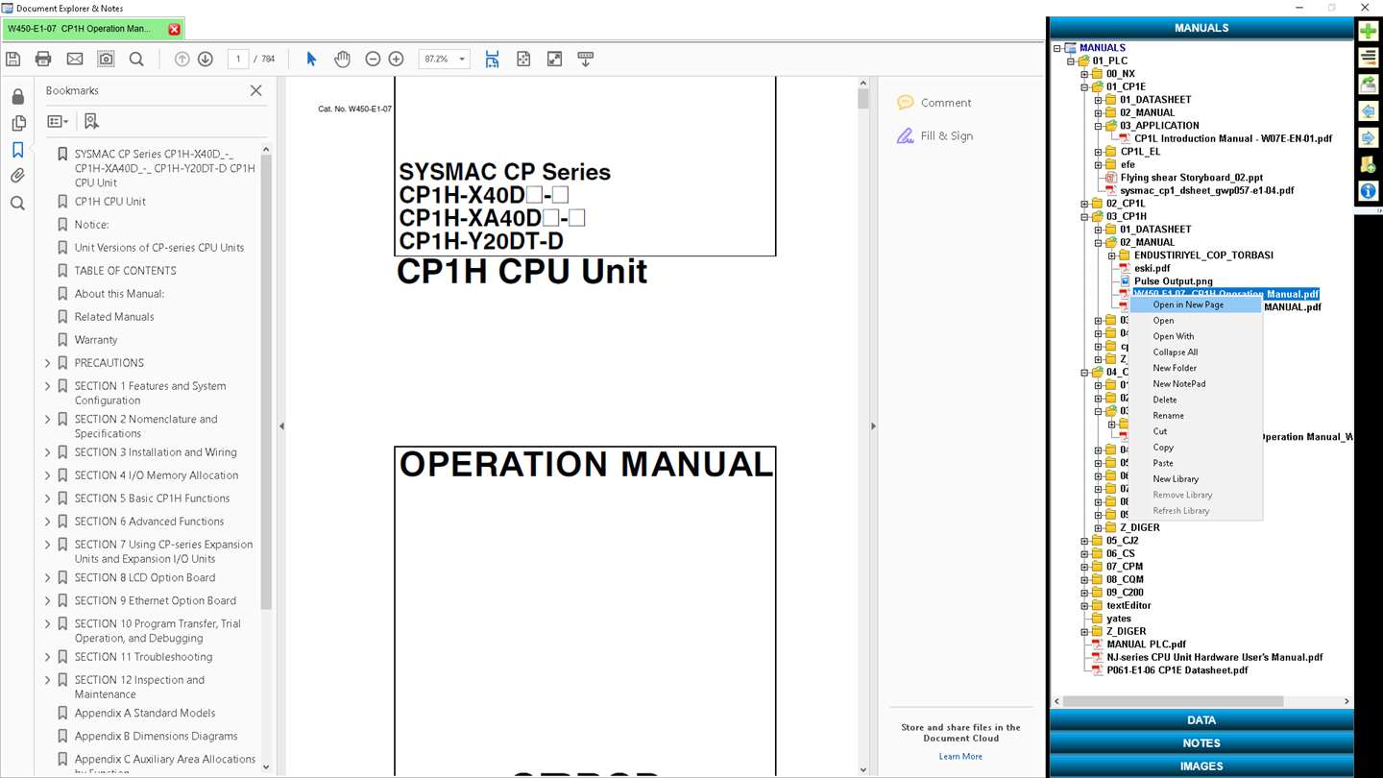Close the W450-E1-07 document tab
The width and height of the screenshot is (1383, 778).
pyautogui.click(x=174, y=29)
